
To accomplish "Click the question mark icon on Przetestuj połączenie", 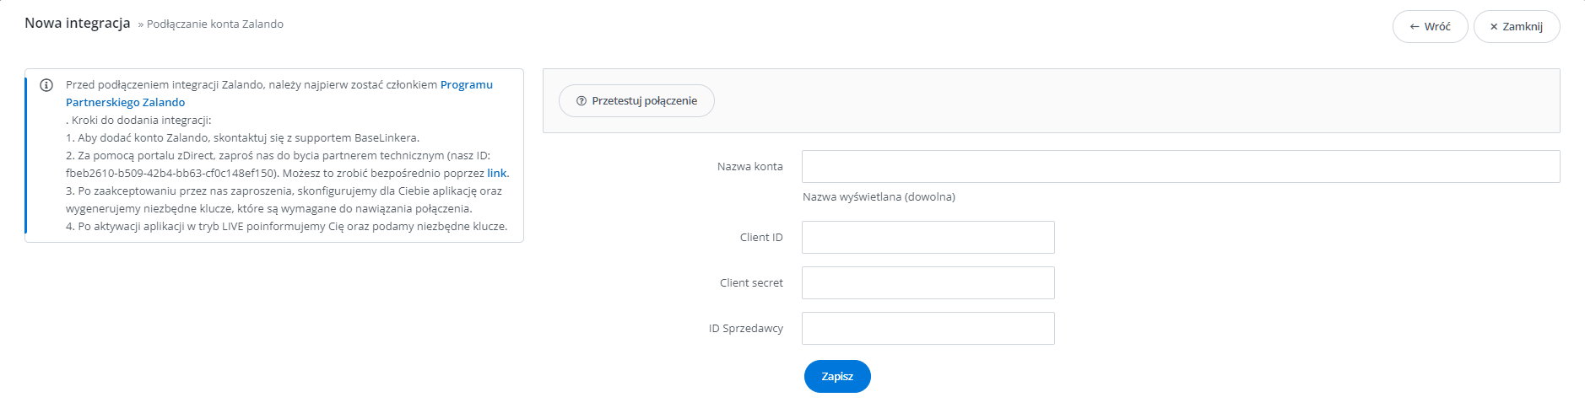I will 582,101.
